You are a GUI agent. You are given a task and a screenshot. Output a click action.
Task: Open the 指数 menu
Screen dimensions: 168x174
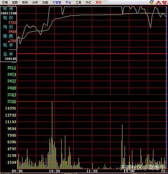pyautogui.click(x=15, y=2)
